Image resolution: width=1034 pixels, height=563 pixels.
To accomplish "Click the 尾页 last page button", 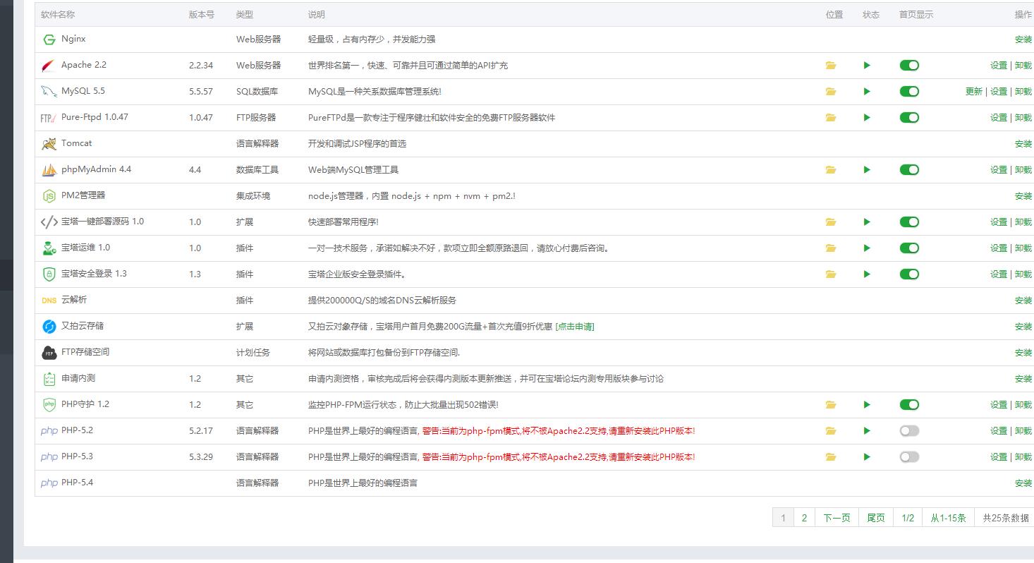I will point(876,518).
